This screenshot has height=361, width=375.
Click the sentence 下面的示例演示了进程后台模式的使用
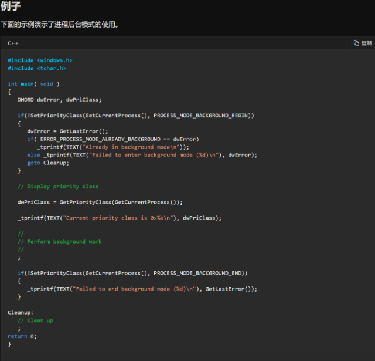click(60, 25)
